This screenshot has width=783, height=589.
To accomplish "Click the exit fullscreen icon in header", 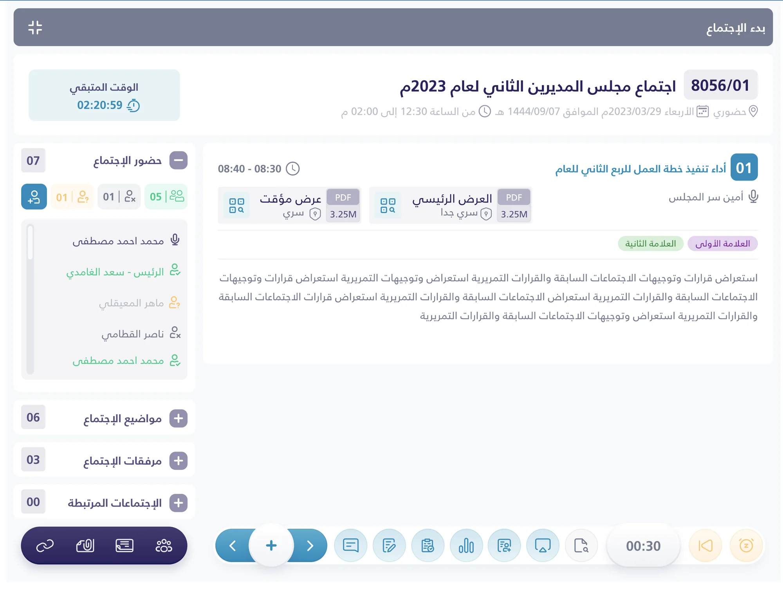I will 35,28.
